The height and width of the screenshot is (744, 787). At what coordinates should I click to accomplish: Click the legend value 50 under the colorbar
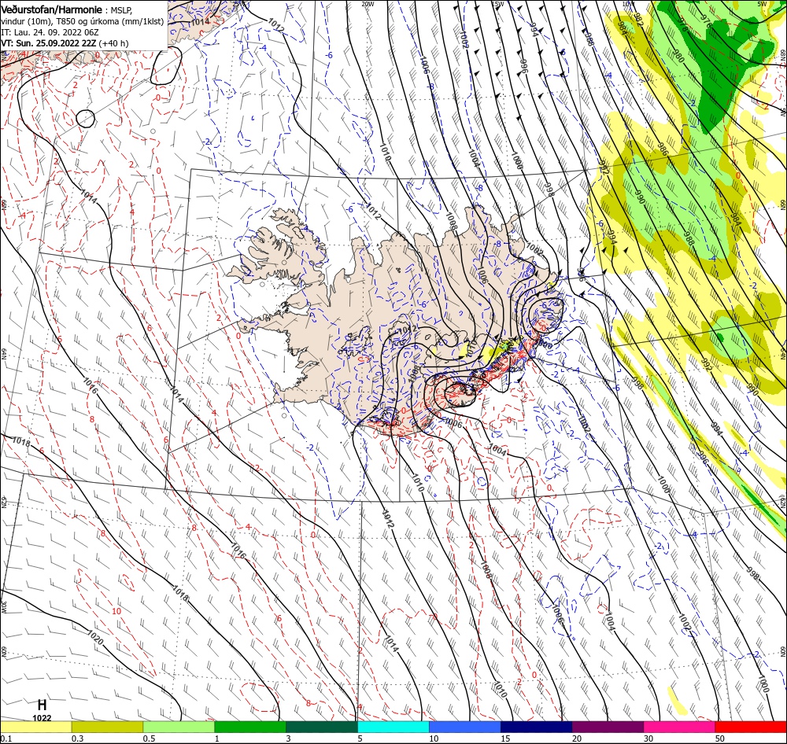[x=720, y=738]
